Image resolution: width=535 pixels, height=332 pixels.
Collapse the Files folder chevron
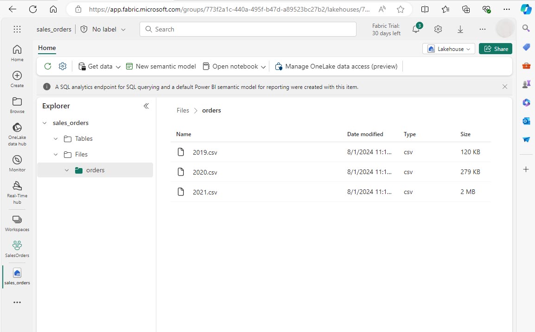(x=56, y=154)
